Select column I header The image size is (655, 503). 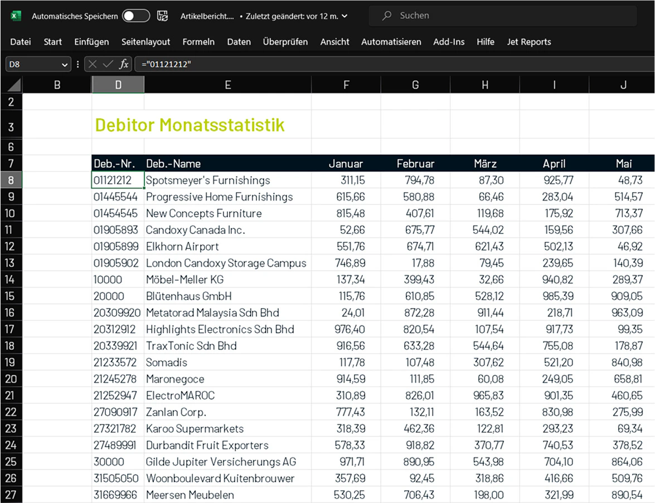pos(554,85)
